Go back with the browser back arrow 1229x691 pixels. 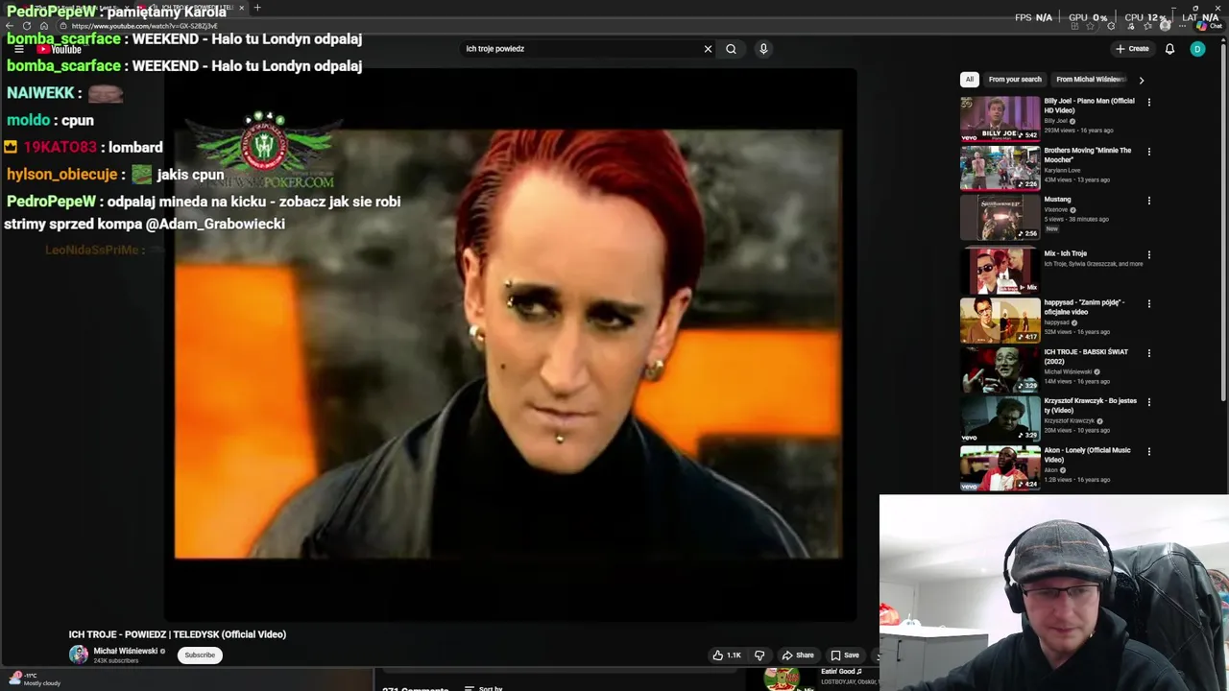(x=10, y=26)
